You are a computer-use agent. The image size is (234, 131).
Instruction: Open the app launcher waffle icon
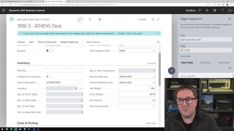click(x=4, y=10)
